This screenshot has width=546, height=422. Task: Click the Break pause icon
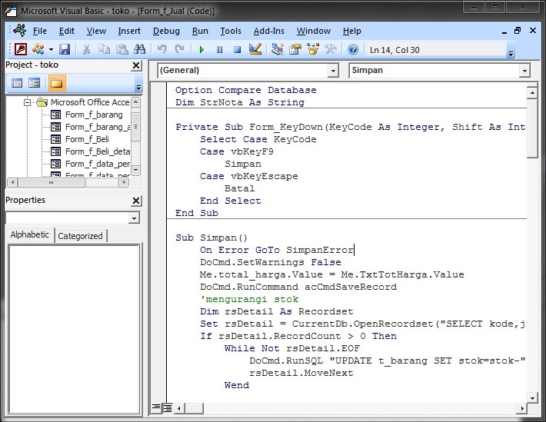[219, 49]
